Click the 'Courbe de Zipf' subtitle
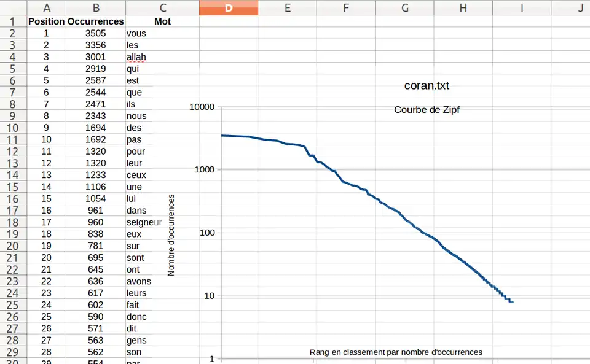590x364 pixels. (x=427, y=110)
